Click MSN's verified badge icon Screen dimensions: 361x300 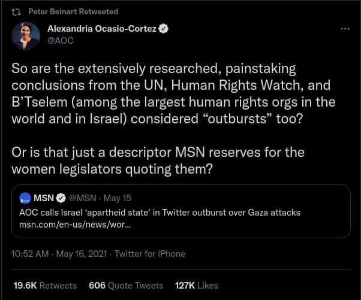[x=61, y=198]
